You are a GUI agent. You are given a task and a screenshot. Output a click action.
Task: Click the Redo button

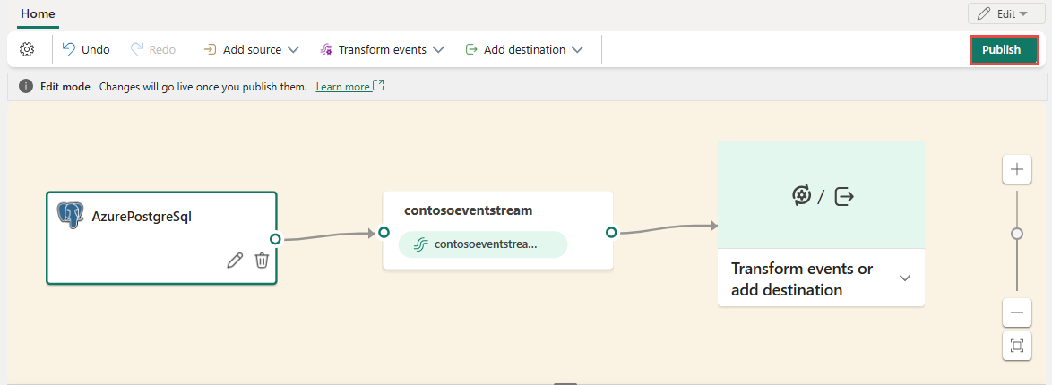pos(153,49)
